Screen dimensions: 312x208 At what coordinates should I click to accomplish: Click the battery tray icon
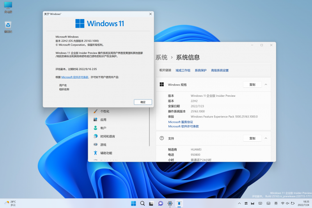292,203
